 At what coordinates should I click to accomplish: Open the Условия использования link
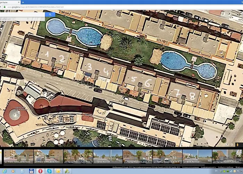pos(191,167)
